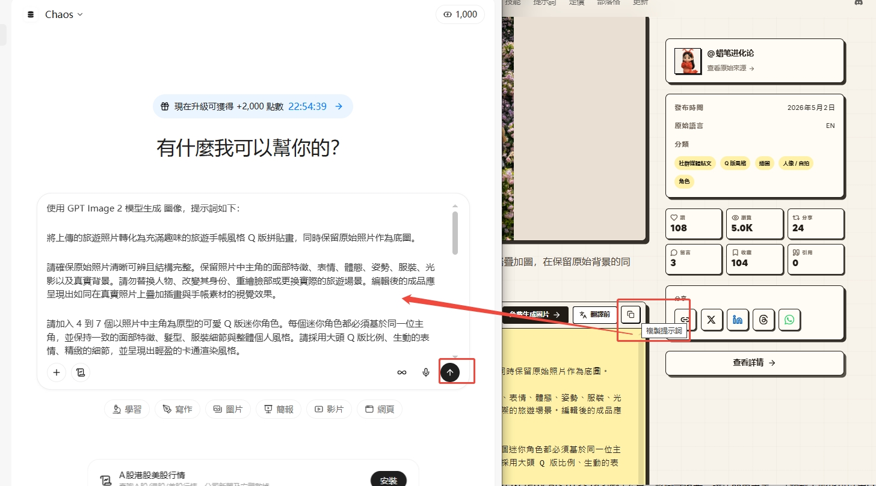This screenshot has width=876, height=486.
Task: Open the 定價 nav item in background page
Action: pyautogui.click(x=576, y=2)
